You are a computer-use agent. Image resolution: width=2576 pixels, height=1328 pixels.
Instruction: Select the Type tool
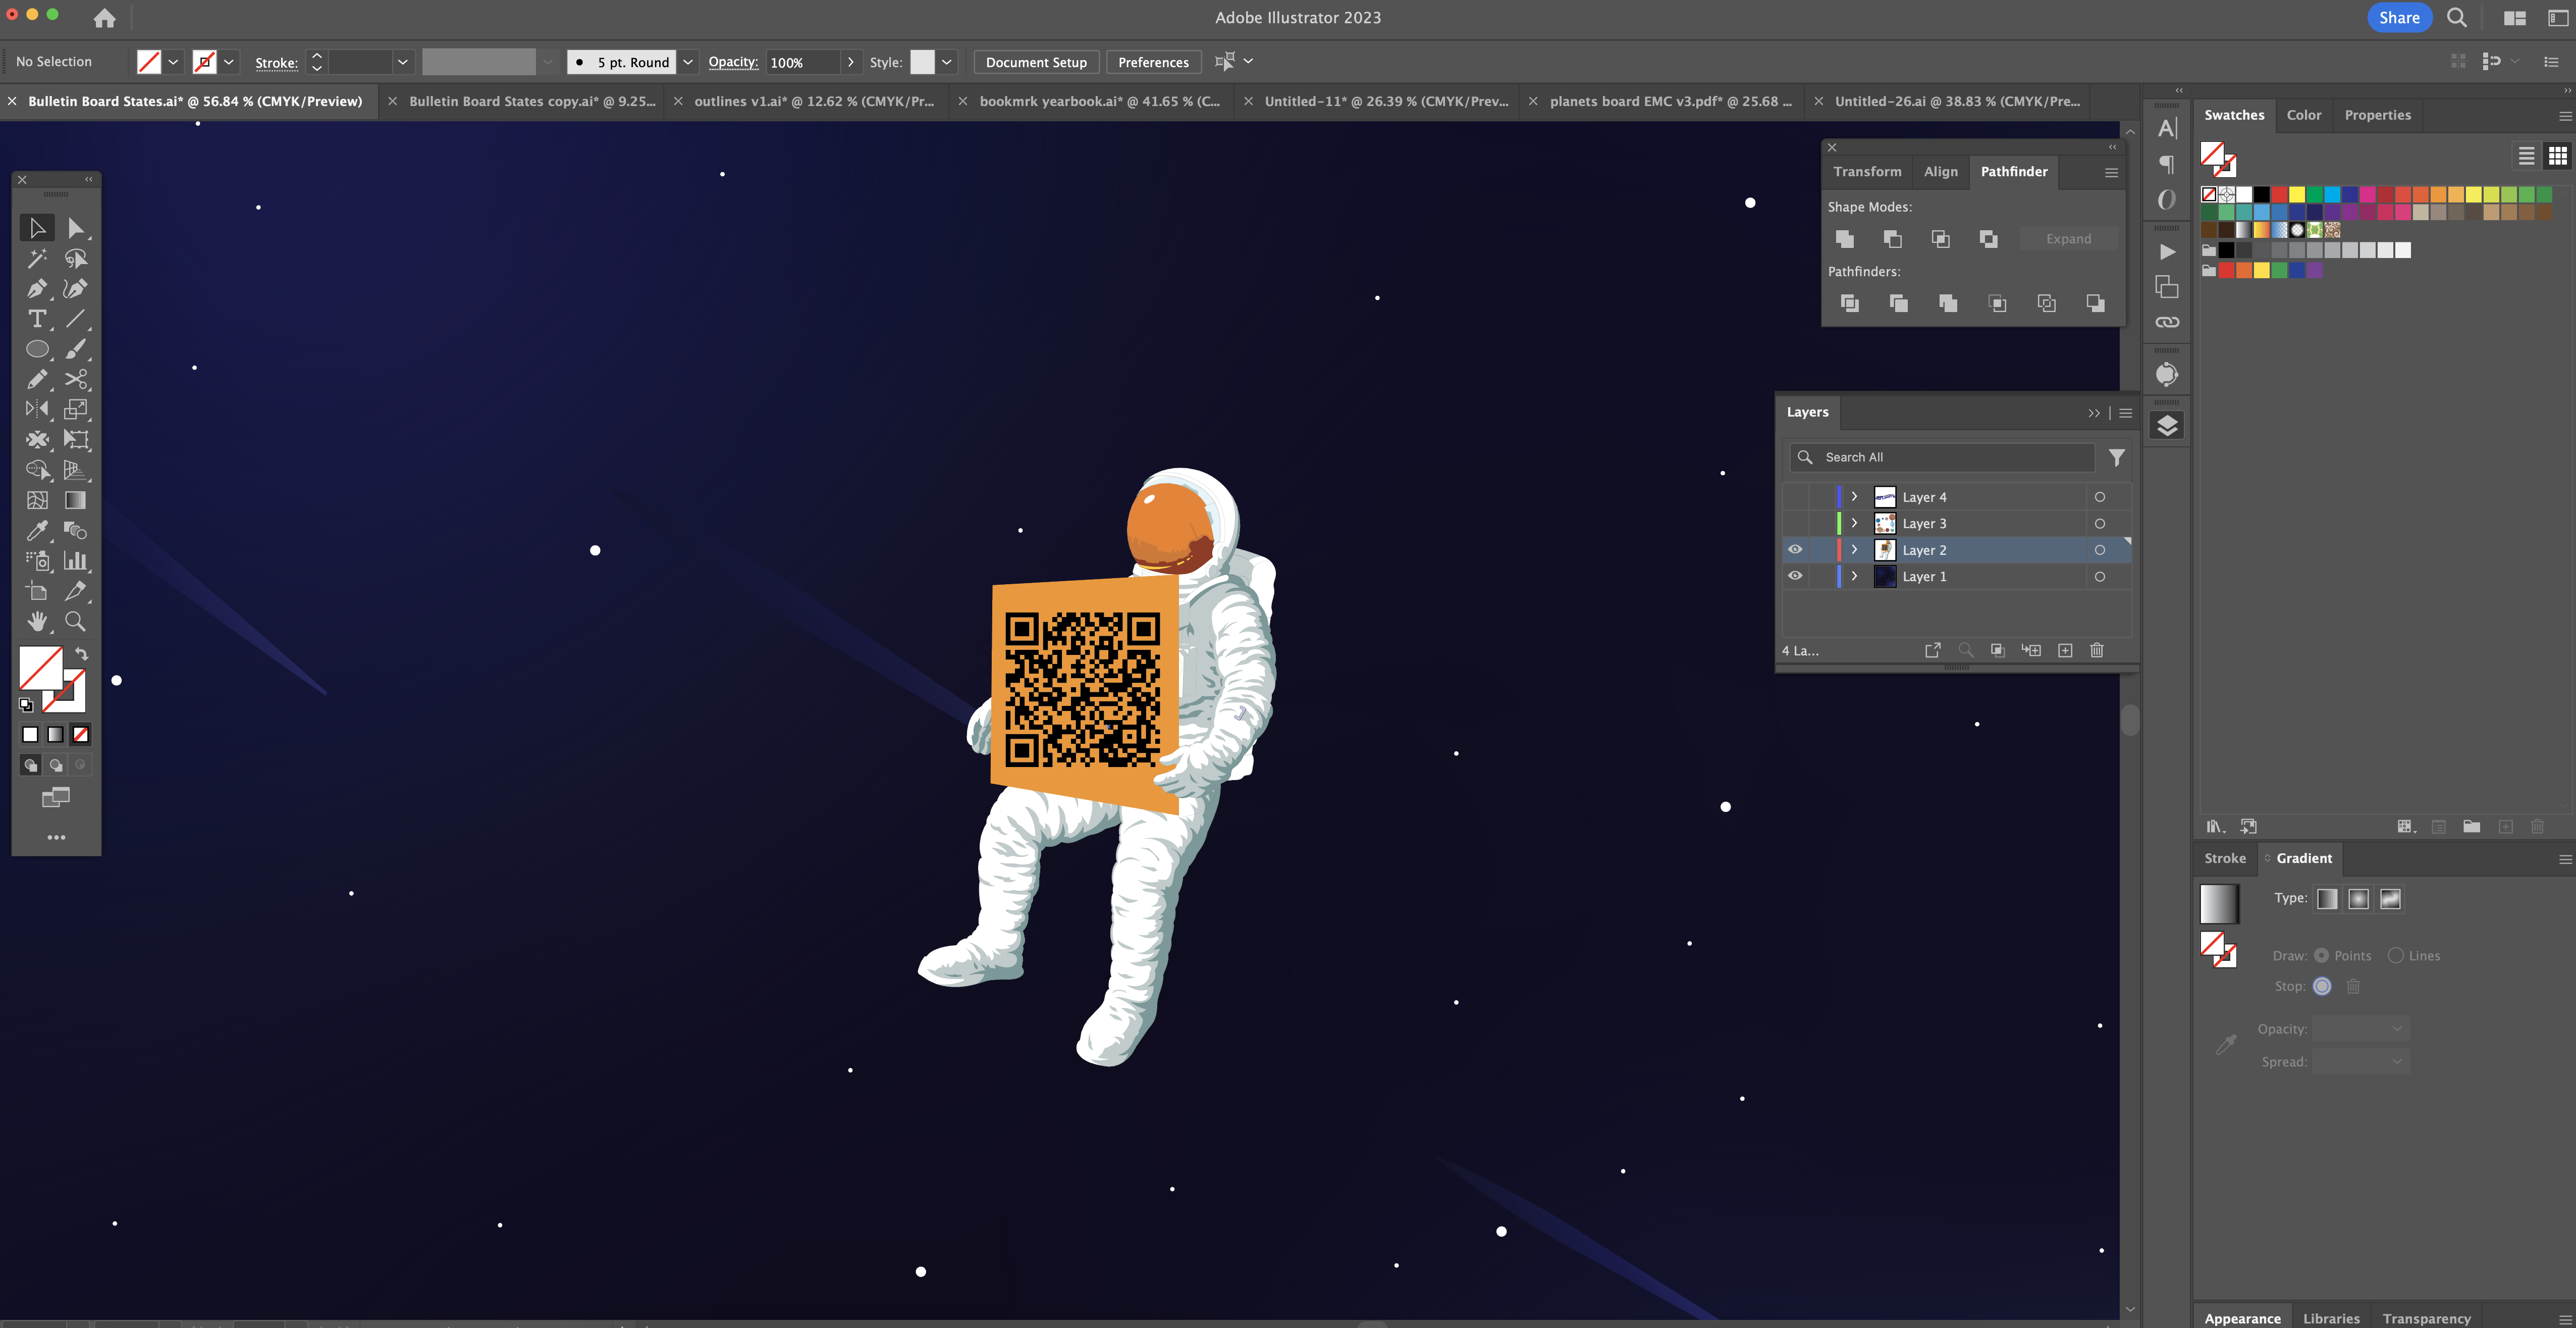(37, 319)
